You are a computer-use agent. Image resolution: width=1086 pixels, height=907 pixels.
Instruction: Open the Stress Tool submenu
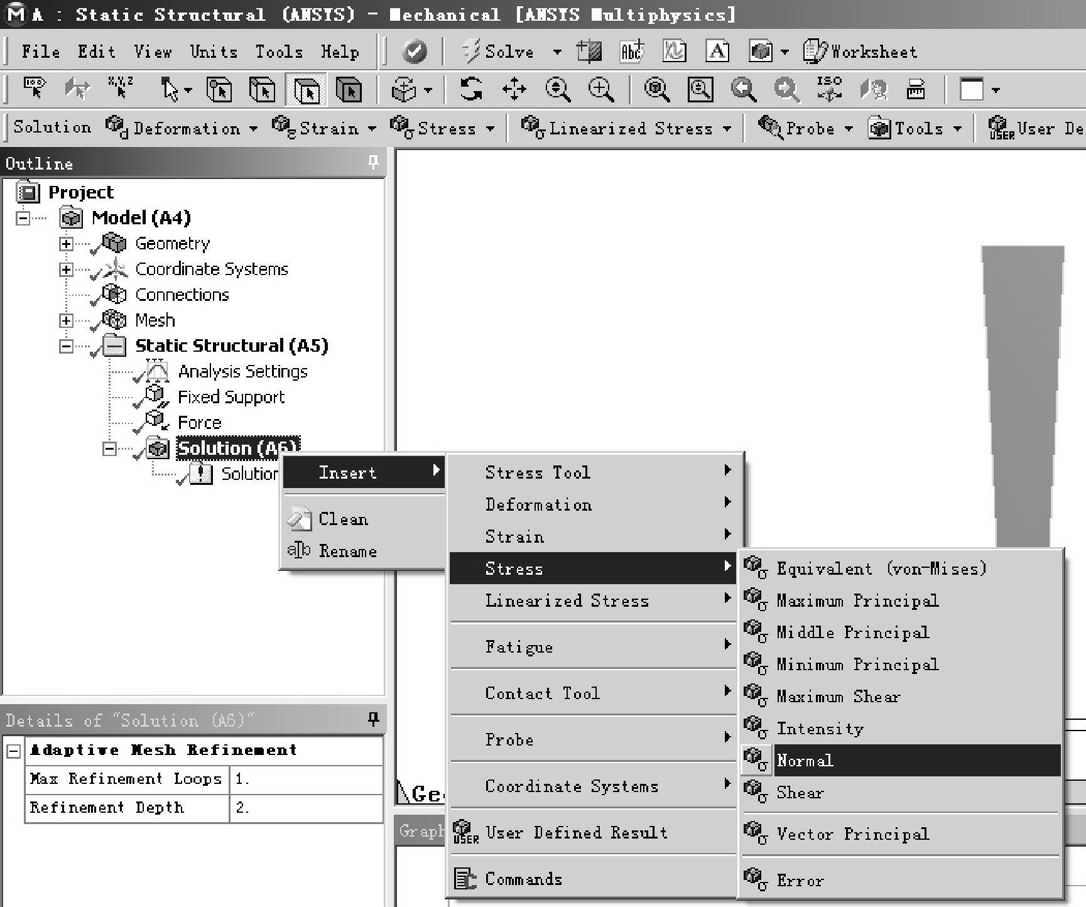click(594, 472)
